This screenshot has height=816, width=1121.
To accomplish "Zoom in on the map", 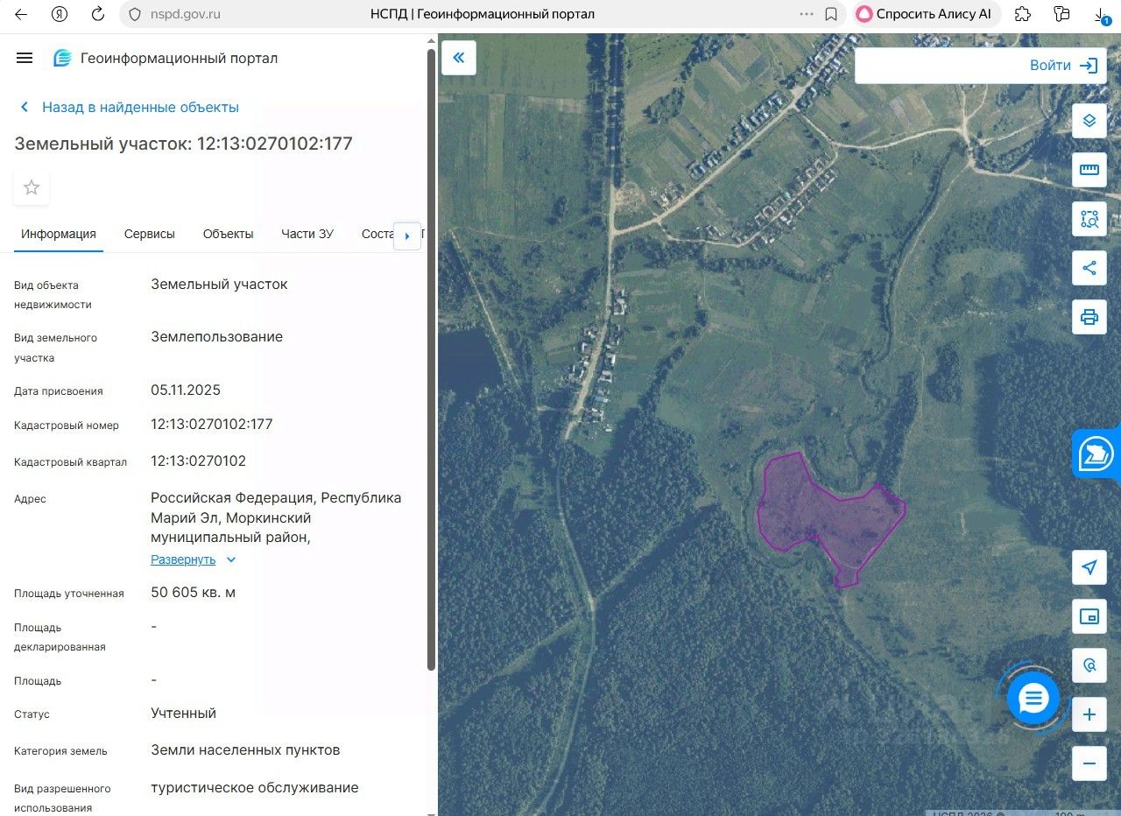I will pyautogui.click(x=1089, y=714).
